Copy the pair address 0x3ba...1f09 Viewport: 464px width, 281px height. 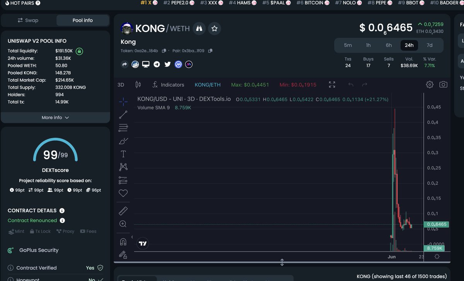point(210,51)
